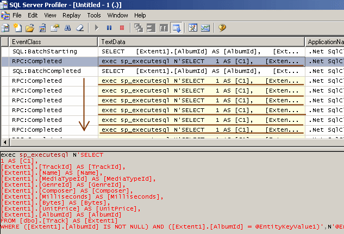Open a trace file with the folder icon
Viewport: 344px width, 234px height.
30,28
